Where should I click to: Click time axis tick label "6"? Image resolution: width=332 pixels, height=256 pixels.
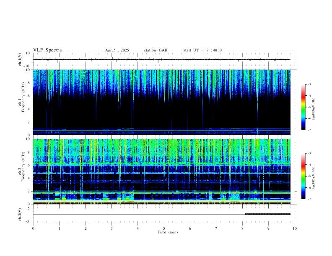pos(190,228)
